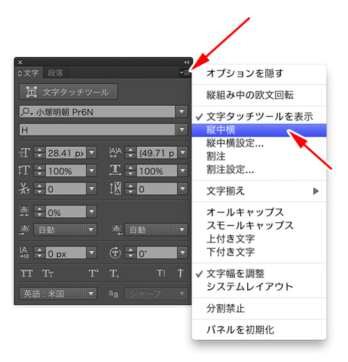Toggle the Superscript icon
The image size is (348, 362).
(x=94, y=273)
